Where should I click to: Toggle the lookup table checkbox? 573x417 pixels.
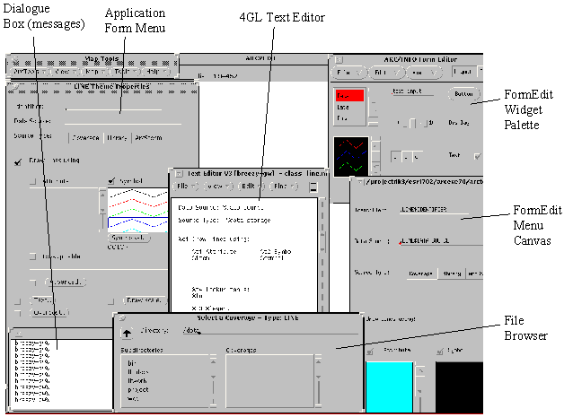tap(33, 256)
